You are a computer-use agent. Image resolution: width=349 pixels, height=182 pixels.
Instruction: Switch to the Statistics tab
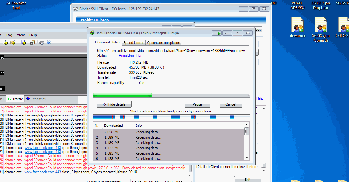click(x=36, y=99)
